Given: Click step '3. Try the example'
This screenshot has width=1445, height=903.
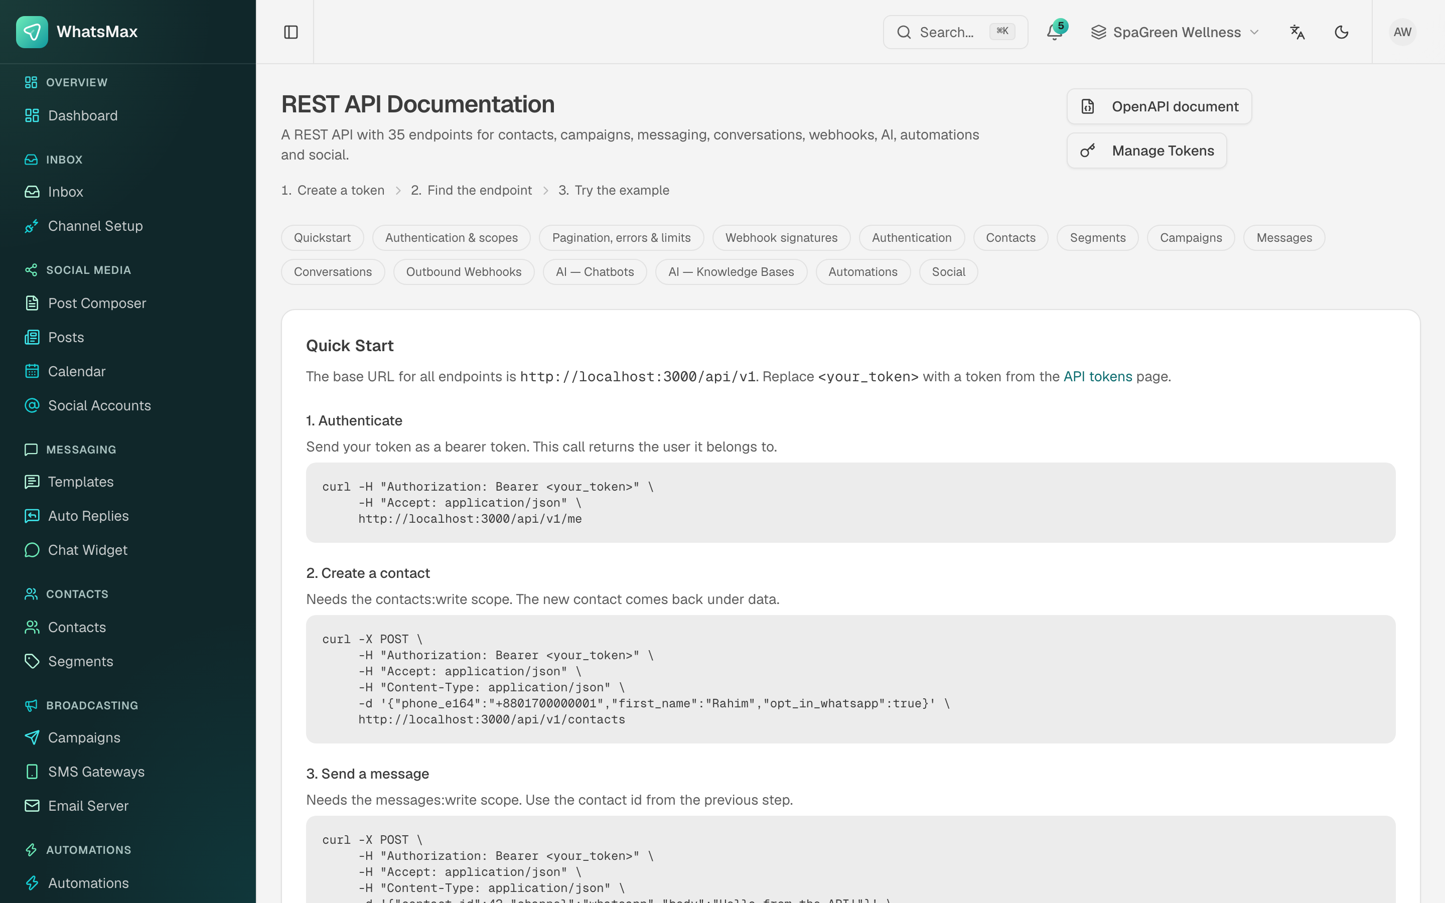Looking at the screenshot, I should [x=613, y=190].
